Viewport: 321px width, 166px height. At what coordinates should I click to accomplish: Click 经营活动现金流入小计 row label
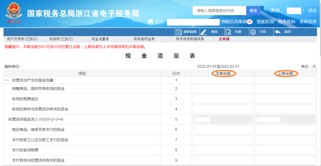click(x=36, y=119)
